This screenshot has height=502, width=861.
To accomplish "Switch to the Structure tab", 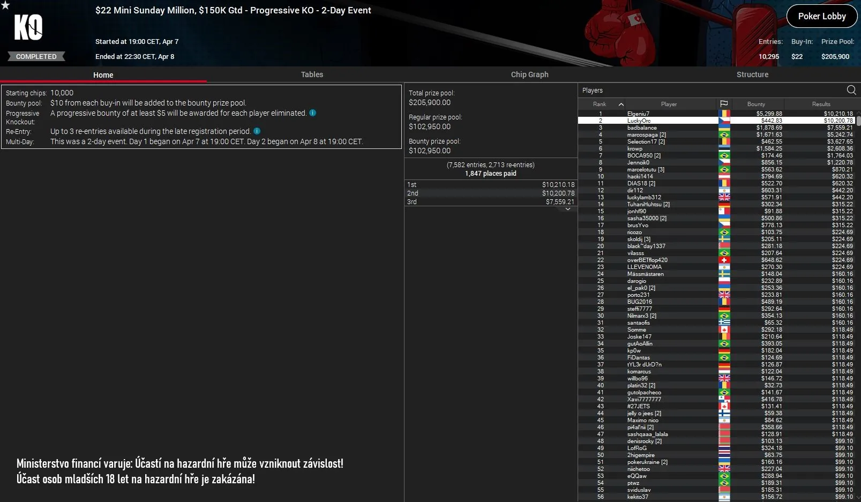I will (x=752, y=74).
